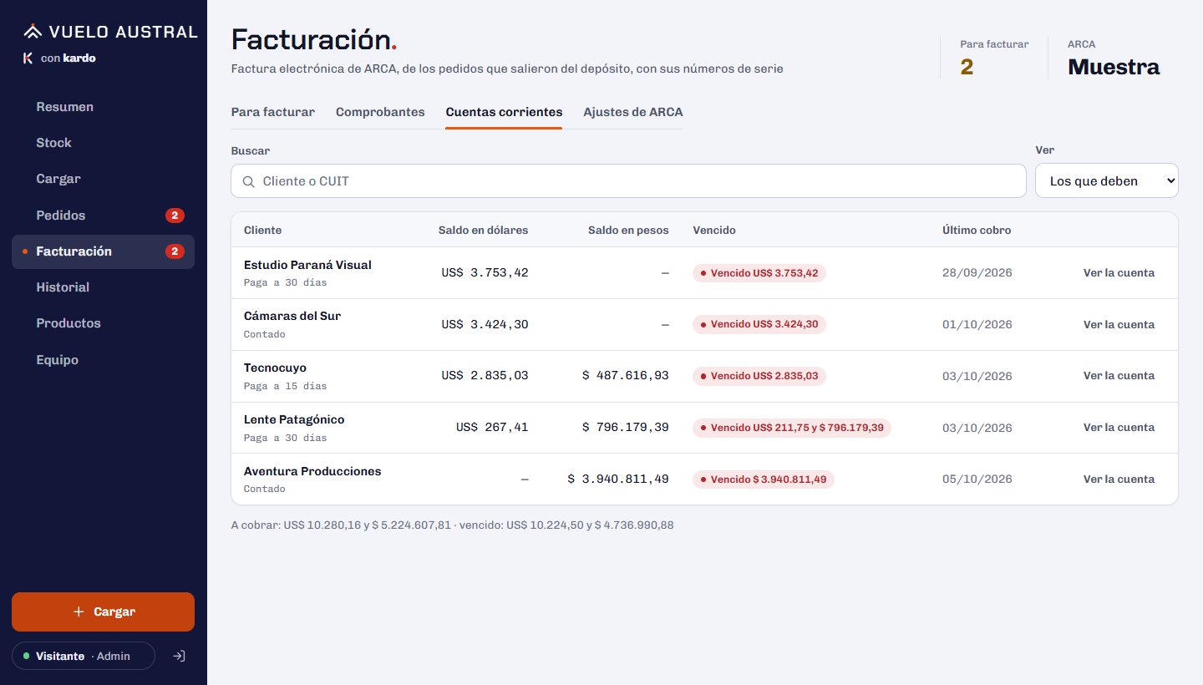The height and width of the screenshot is (685, 1203).
Task: Open the Cargar sidebar menu item
Action: pyautogui.click(x=103, y=179)
